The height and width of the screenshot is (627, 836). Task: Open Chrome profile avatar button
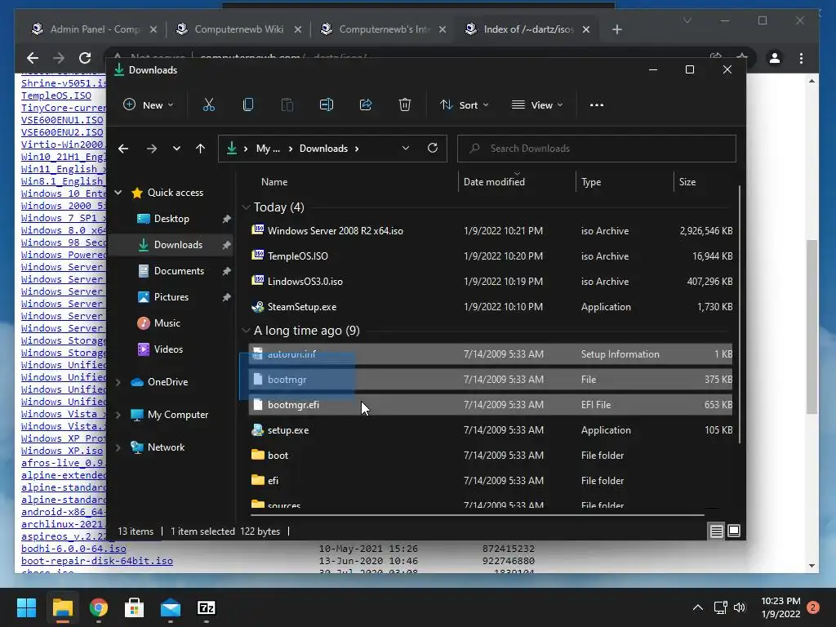(x=775, y=58)
